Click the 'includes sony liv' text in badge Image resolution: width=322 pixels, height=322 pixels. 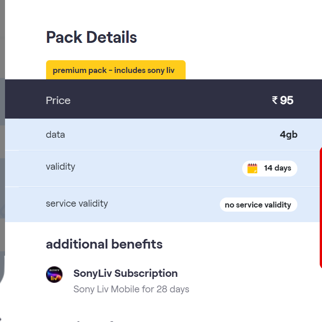pos(144,70)
